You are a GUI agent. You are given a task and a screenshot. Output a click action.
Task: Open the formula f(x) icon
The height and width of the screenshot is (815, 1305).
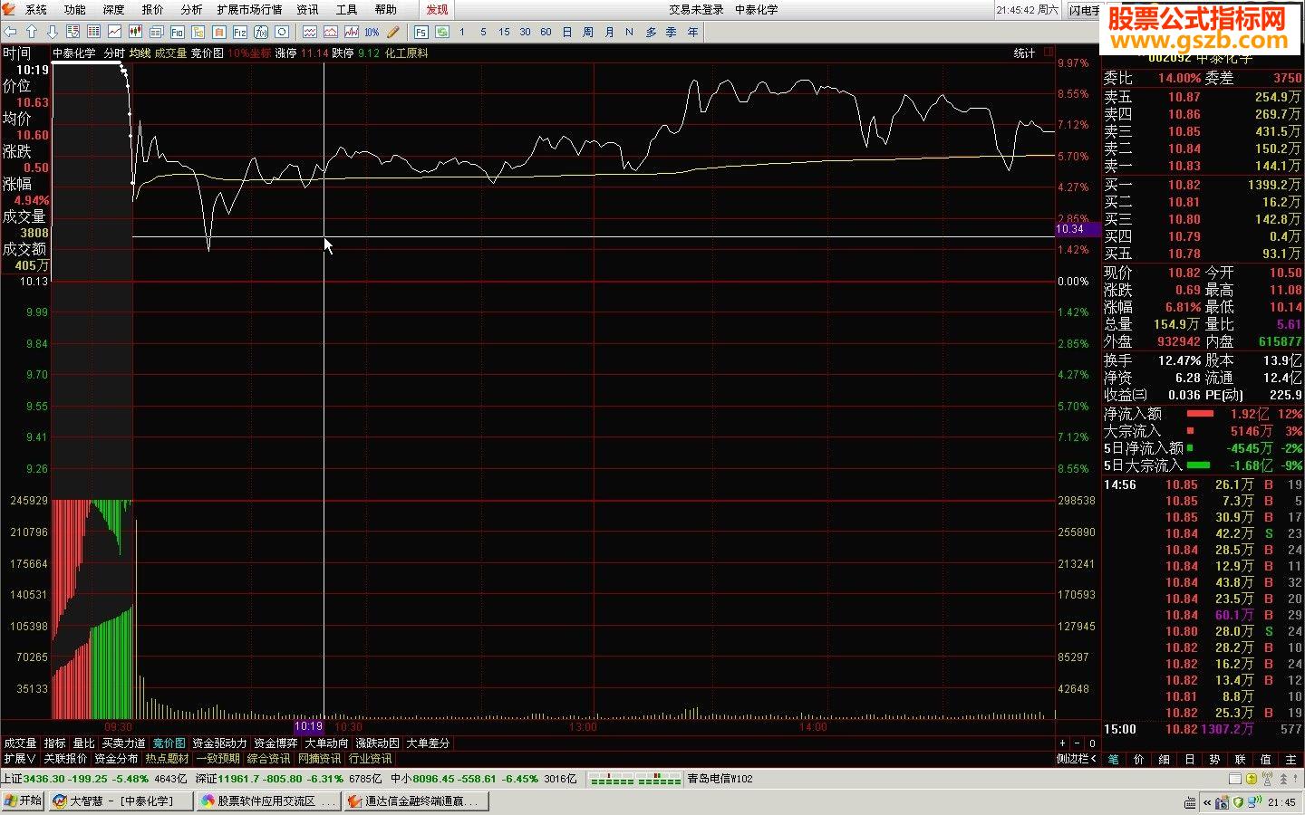tap(261, 32)
